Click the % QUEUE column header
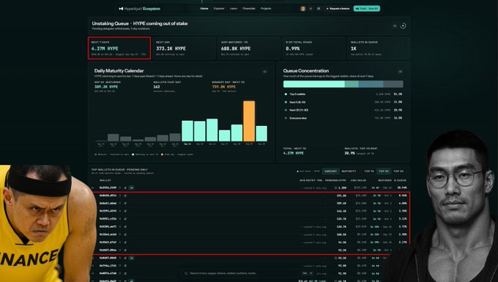 coord(400,180)
